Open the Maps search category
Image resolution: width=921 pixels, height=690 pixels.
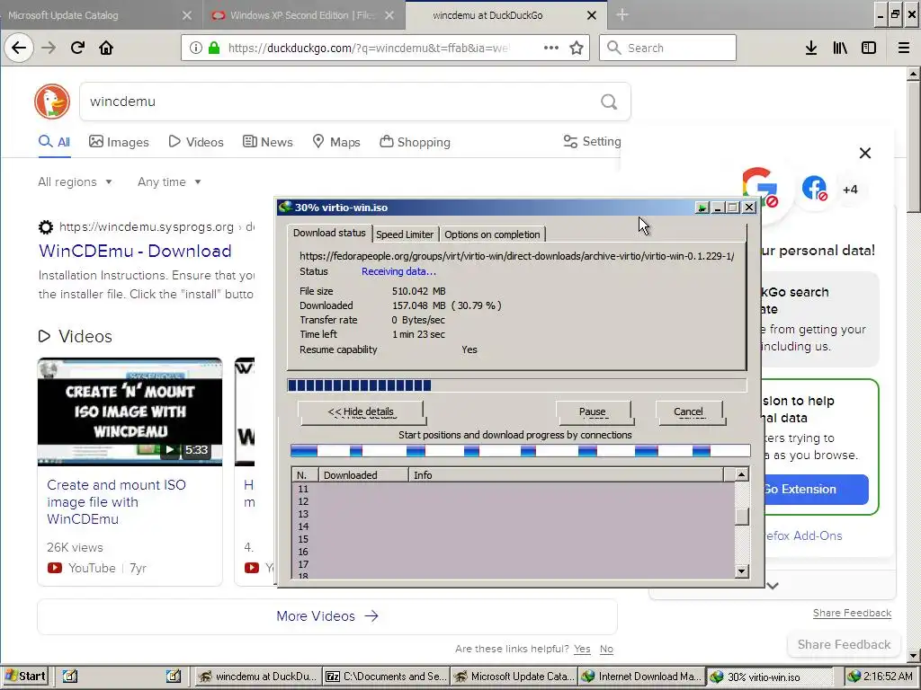pyautogui.click(x=336, y=142)
